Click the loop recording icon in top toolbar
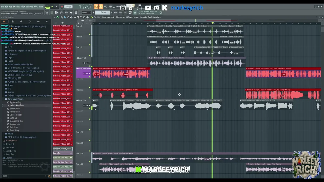324x182 pixels. [x=106, y=7]
